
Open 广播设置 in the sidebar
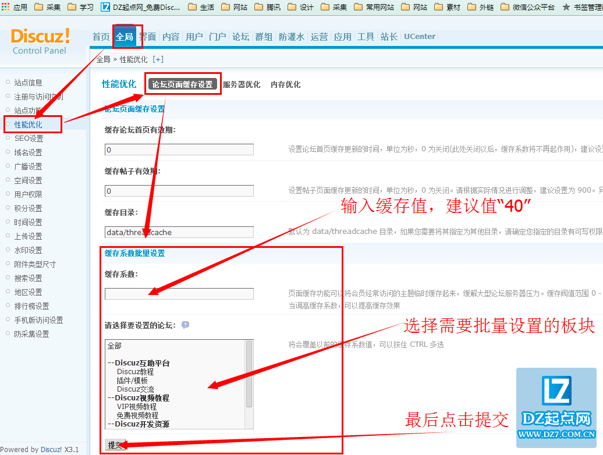coord(28,166)
